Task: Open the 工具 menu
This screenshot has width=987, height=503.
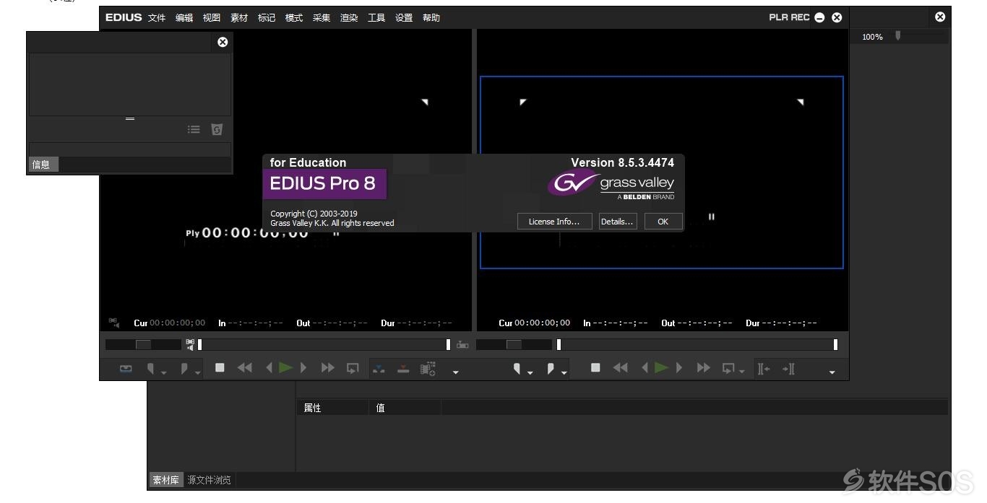Action: click(x=376, y=18)
